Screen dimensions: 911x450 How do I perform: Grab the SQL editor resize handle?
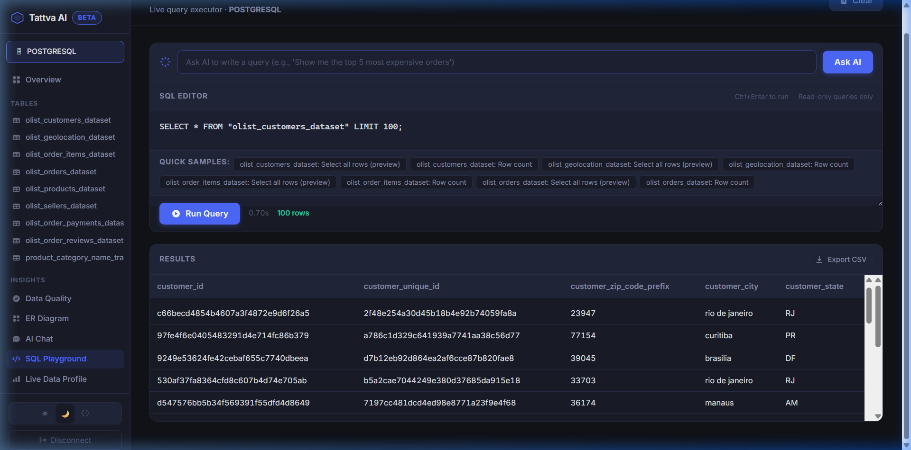click(x=880, y=203)
